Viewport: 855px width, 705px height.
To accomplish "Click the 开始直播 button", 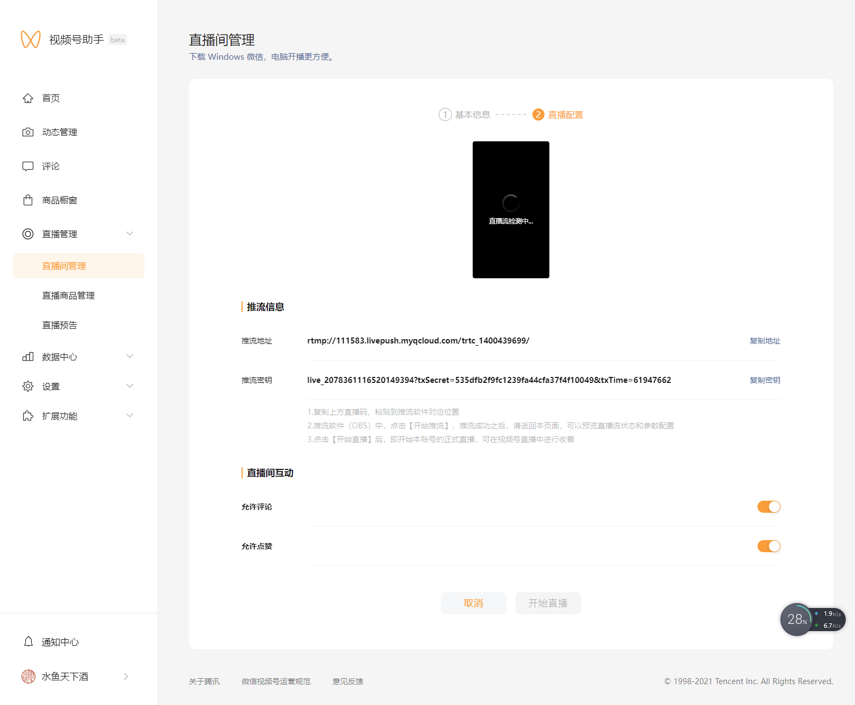I will click(x=548, y=603).
